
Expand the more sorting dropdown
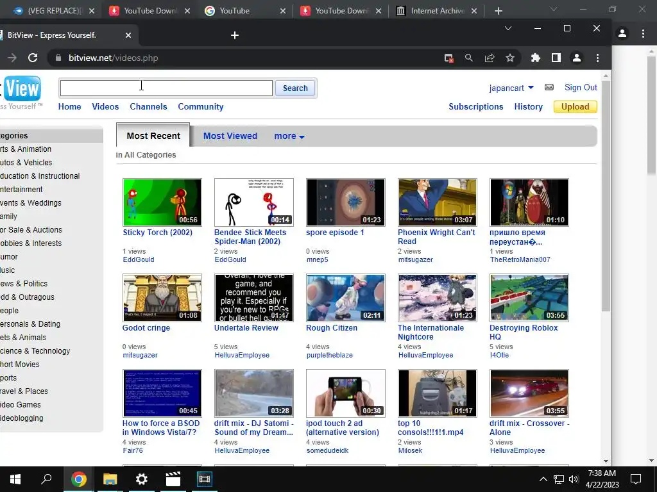pos(289,136)
